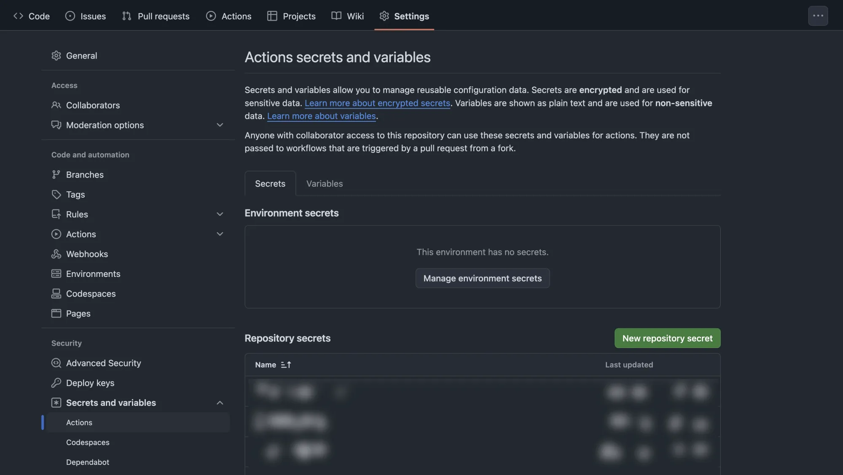Click the Actions play icon in top navigation

pos(211,16)
